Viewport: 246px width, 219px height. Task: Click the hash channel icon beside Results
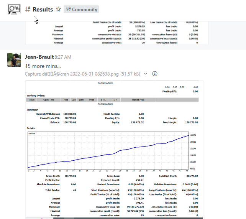[28, 9]
